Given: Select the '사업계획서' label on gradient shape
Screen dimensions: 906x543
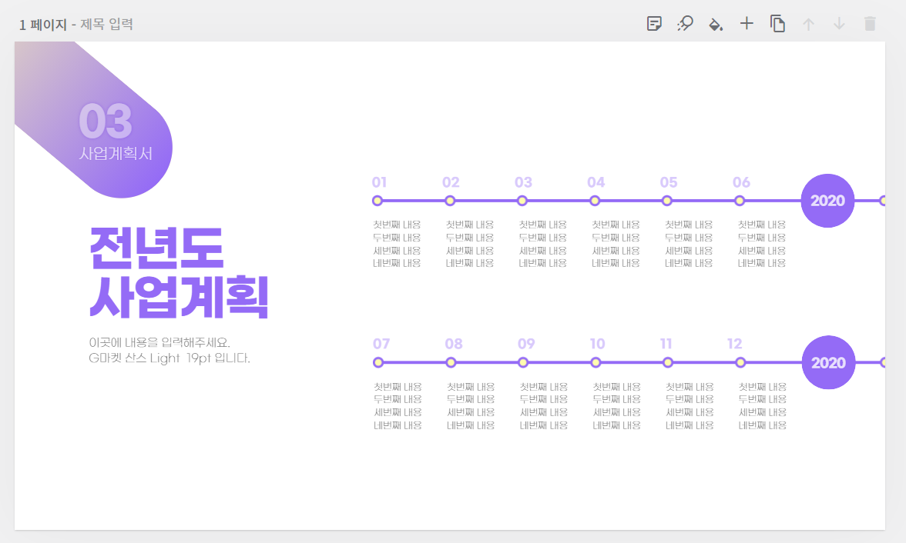Looking at the screenshot, I should pyautogui.click(x=116, y=154).
